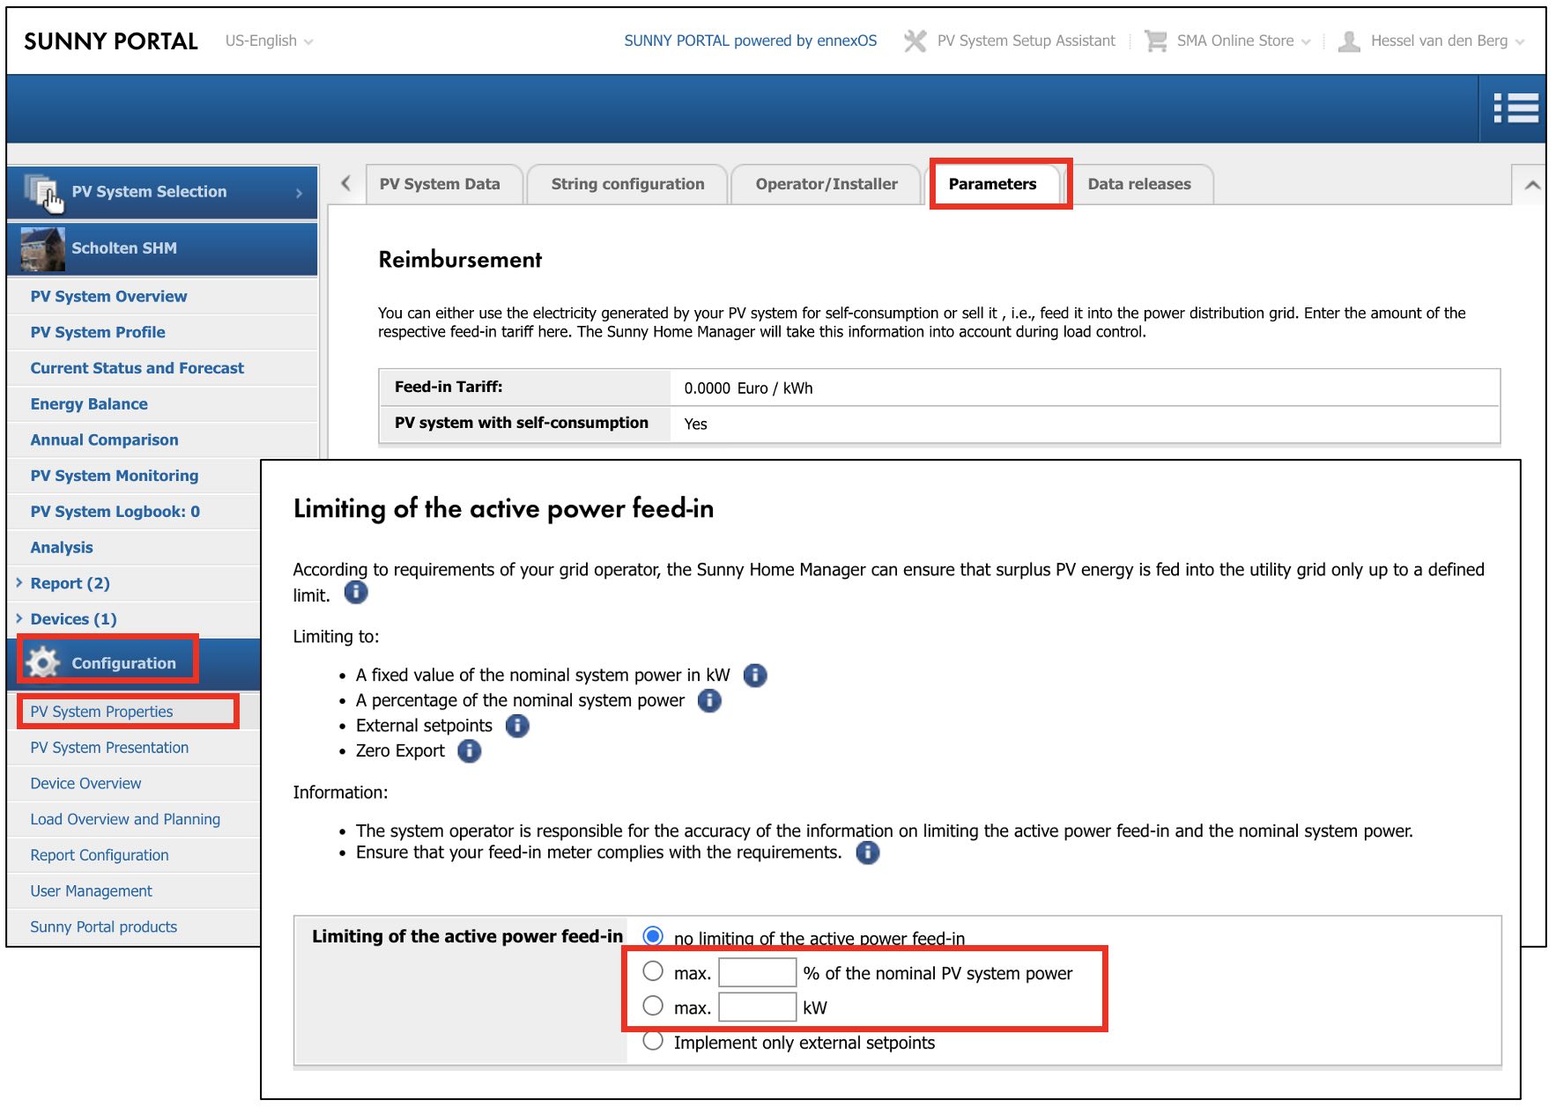Switch to the Data releases tab
Viewport: 1556px width, 1108px height.
[x=1139, y=183]
